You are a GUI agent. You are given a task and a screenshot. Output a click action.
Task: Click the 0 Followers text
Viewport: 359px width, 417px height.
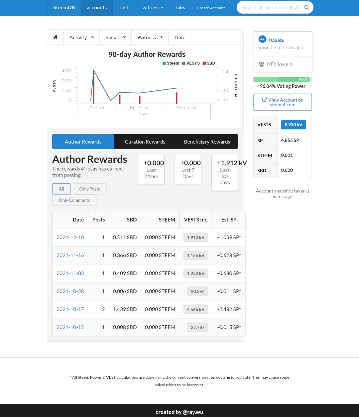(280, 64)
